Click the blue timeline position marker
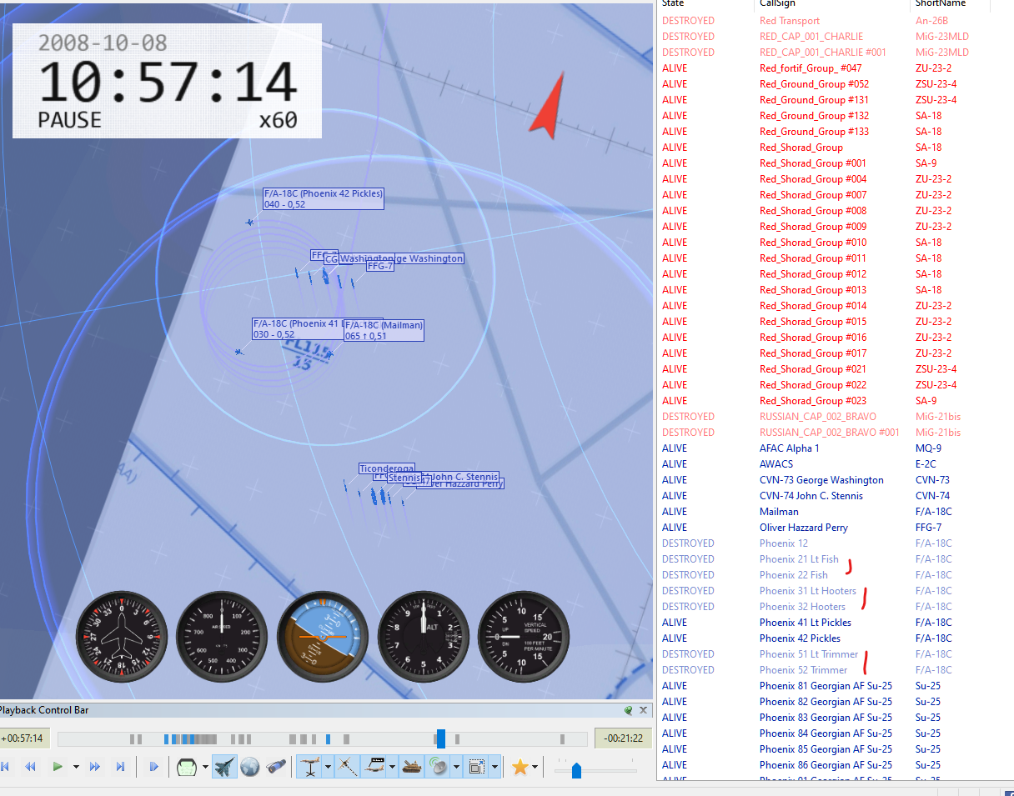Screen dimensions: 1014x796 tap(440, 738)
